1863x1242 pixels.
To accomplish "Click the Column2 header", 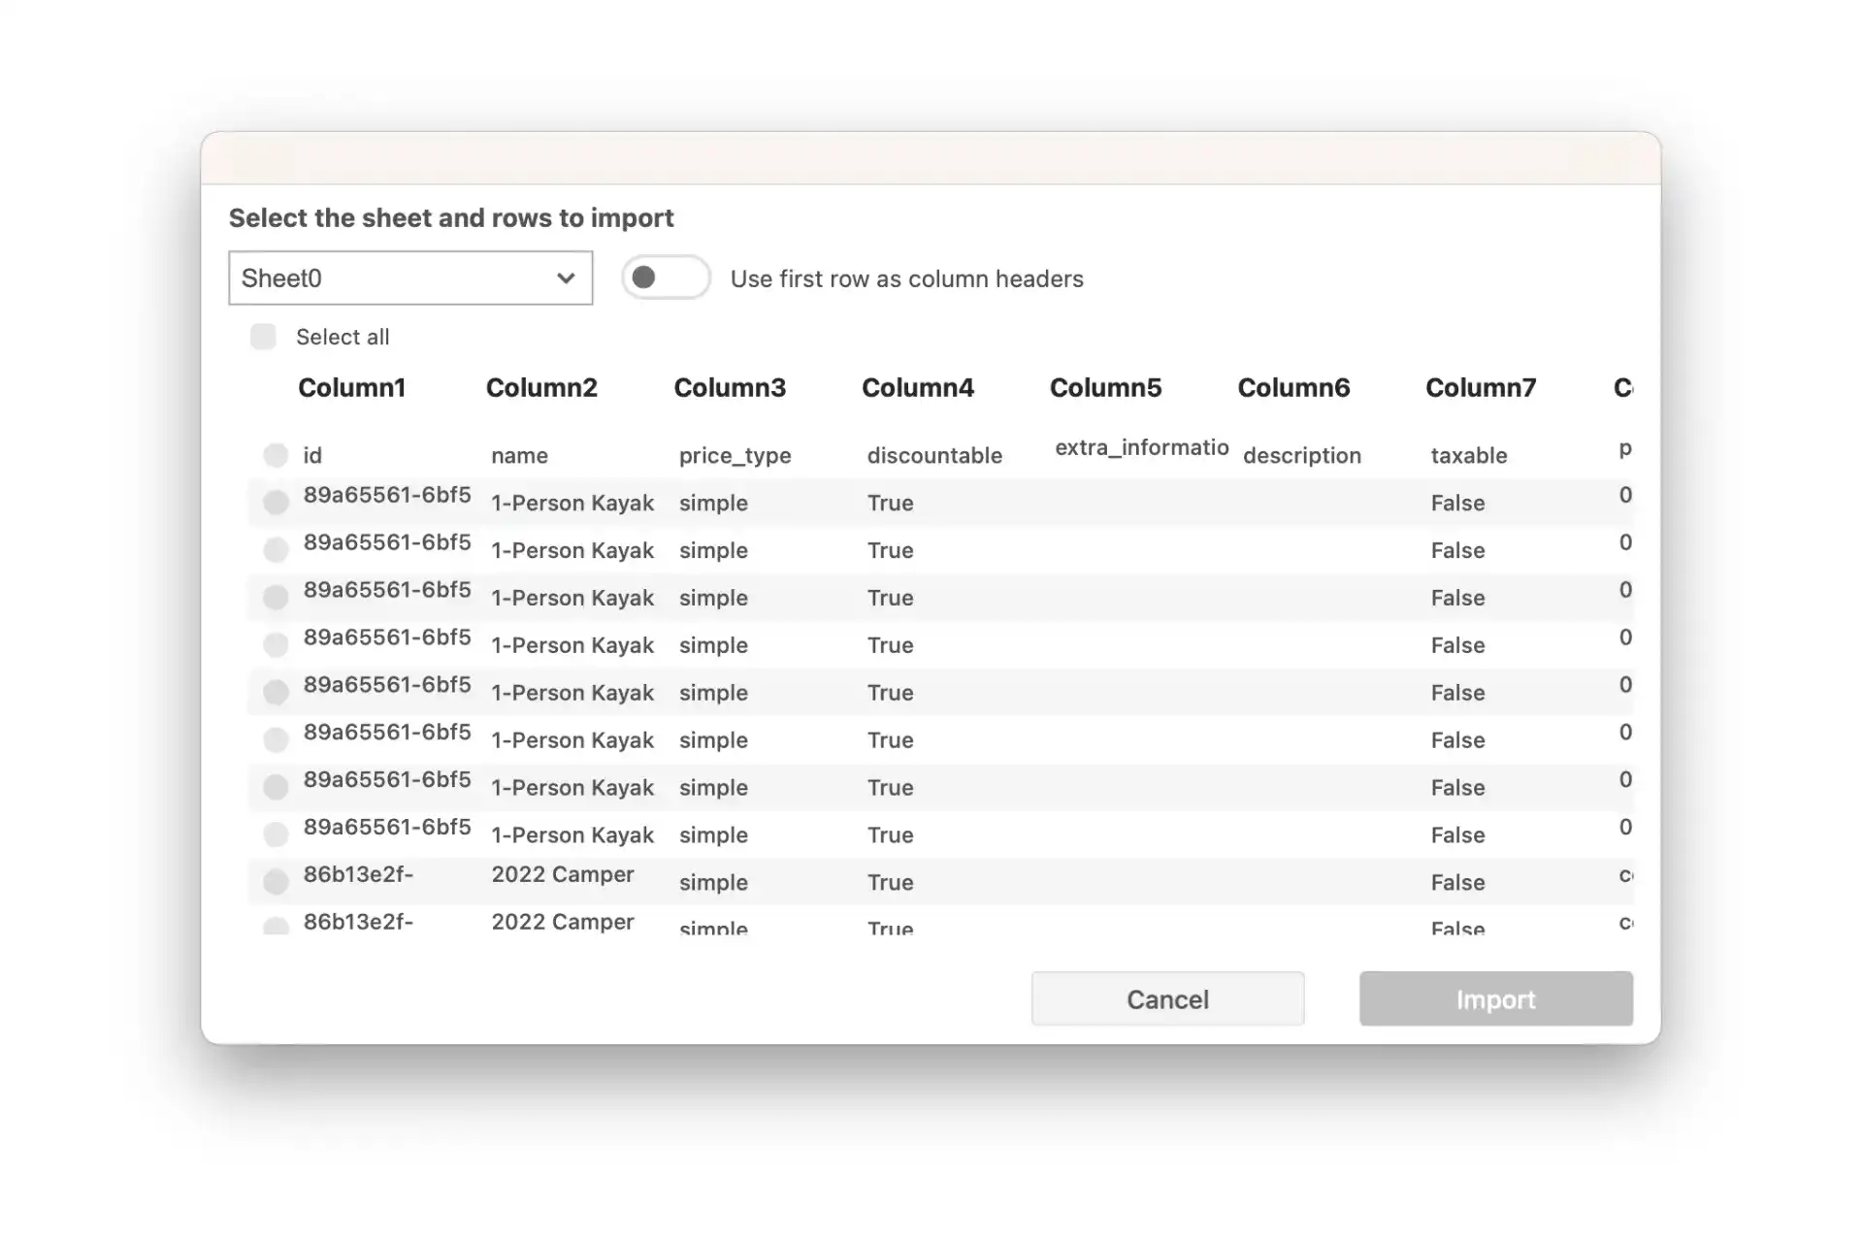I will (541, 388).
